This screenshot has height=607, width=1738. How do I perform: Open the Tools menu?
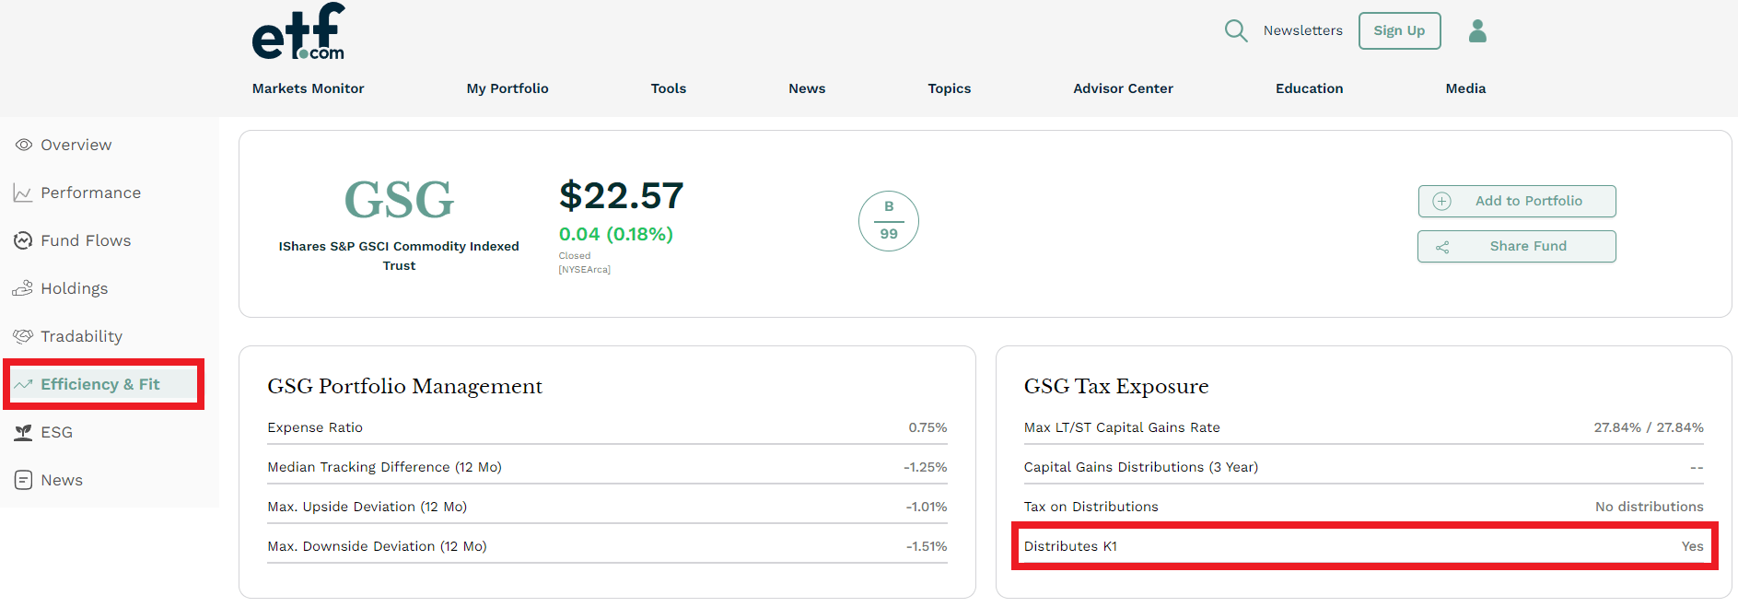tap(669, 88)
